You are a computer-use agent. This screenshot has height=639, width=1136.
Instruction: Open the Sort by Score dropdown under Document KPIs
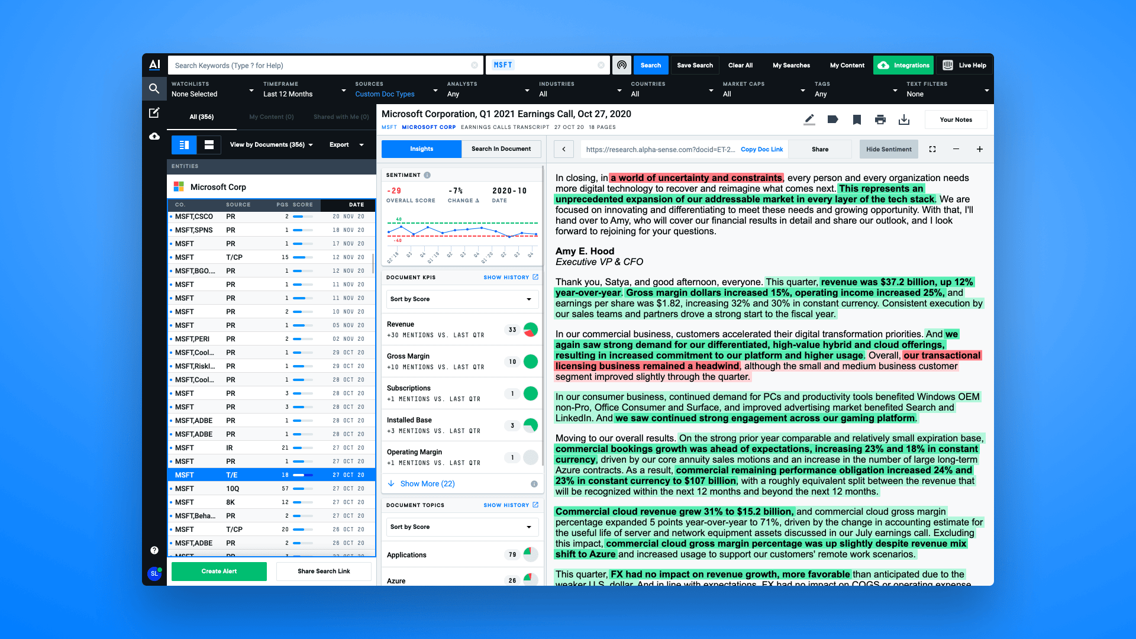pos(461,299)
